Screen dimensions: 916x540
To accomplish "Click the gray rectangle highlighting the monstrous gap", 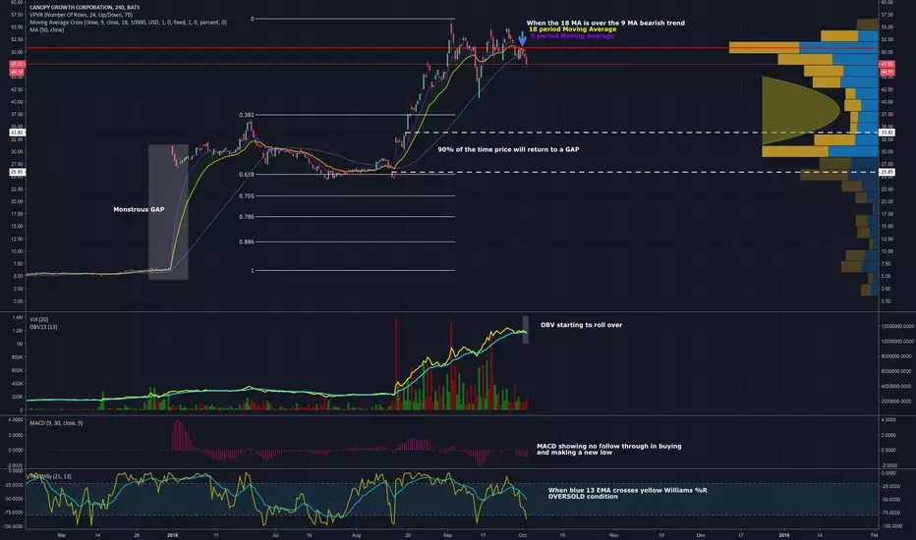I will coord(168,212).
